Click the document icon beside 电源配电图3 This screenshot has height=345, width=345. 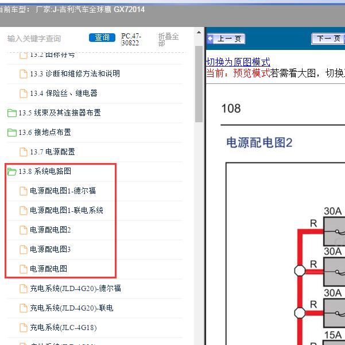click(x=24, y=250)
